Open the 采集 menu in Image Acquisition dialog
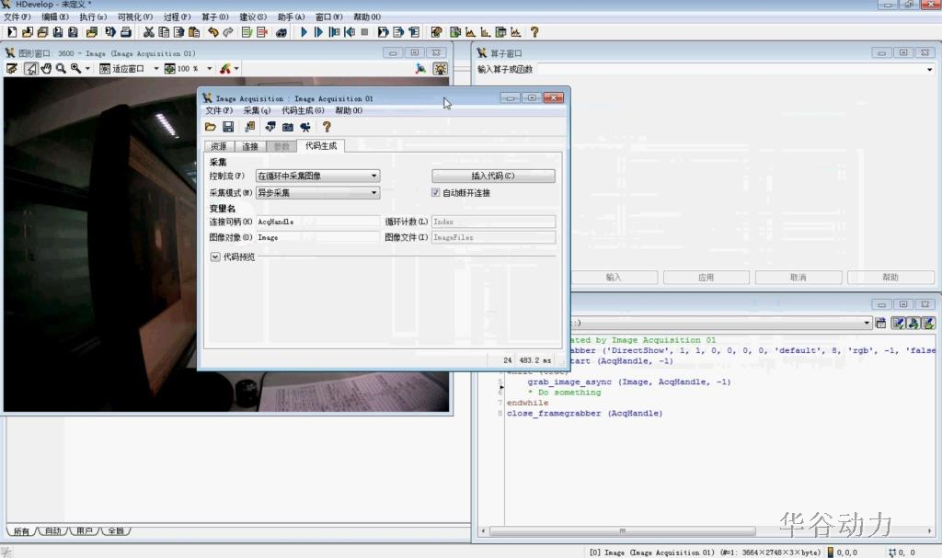942x558 pixels. point(257,110)
